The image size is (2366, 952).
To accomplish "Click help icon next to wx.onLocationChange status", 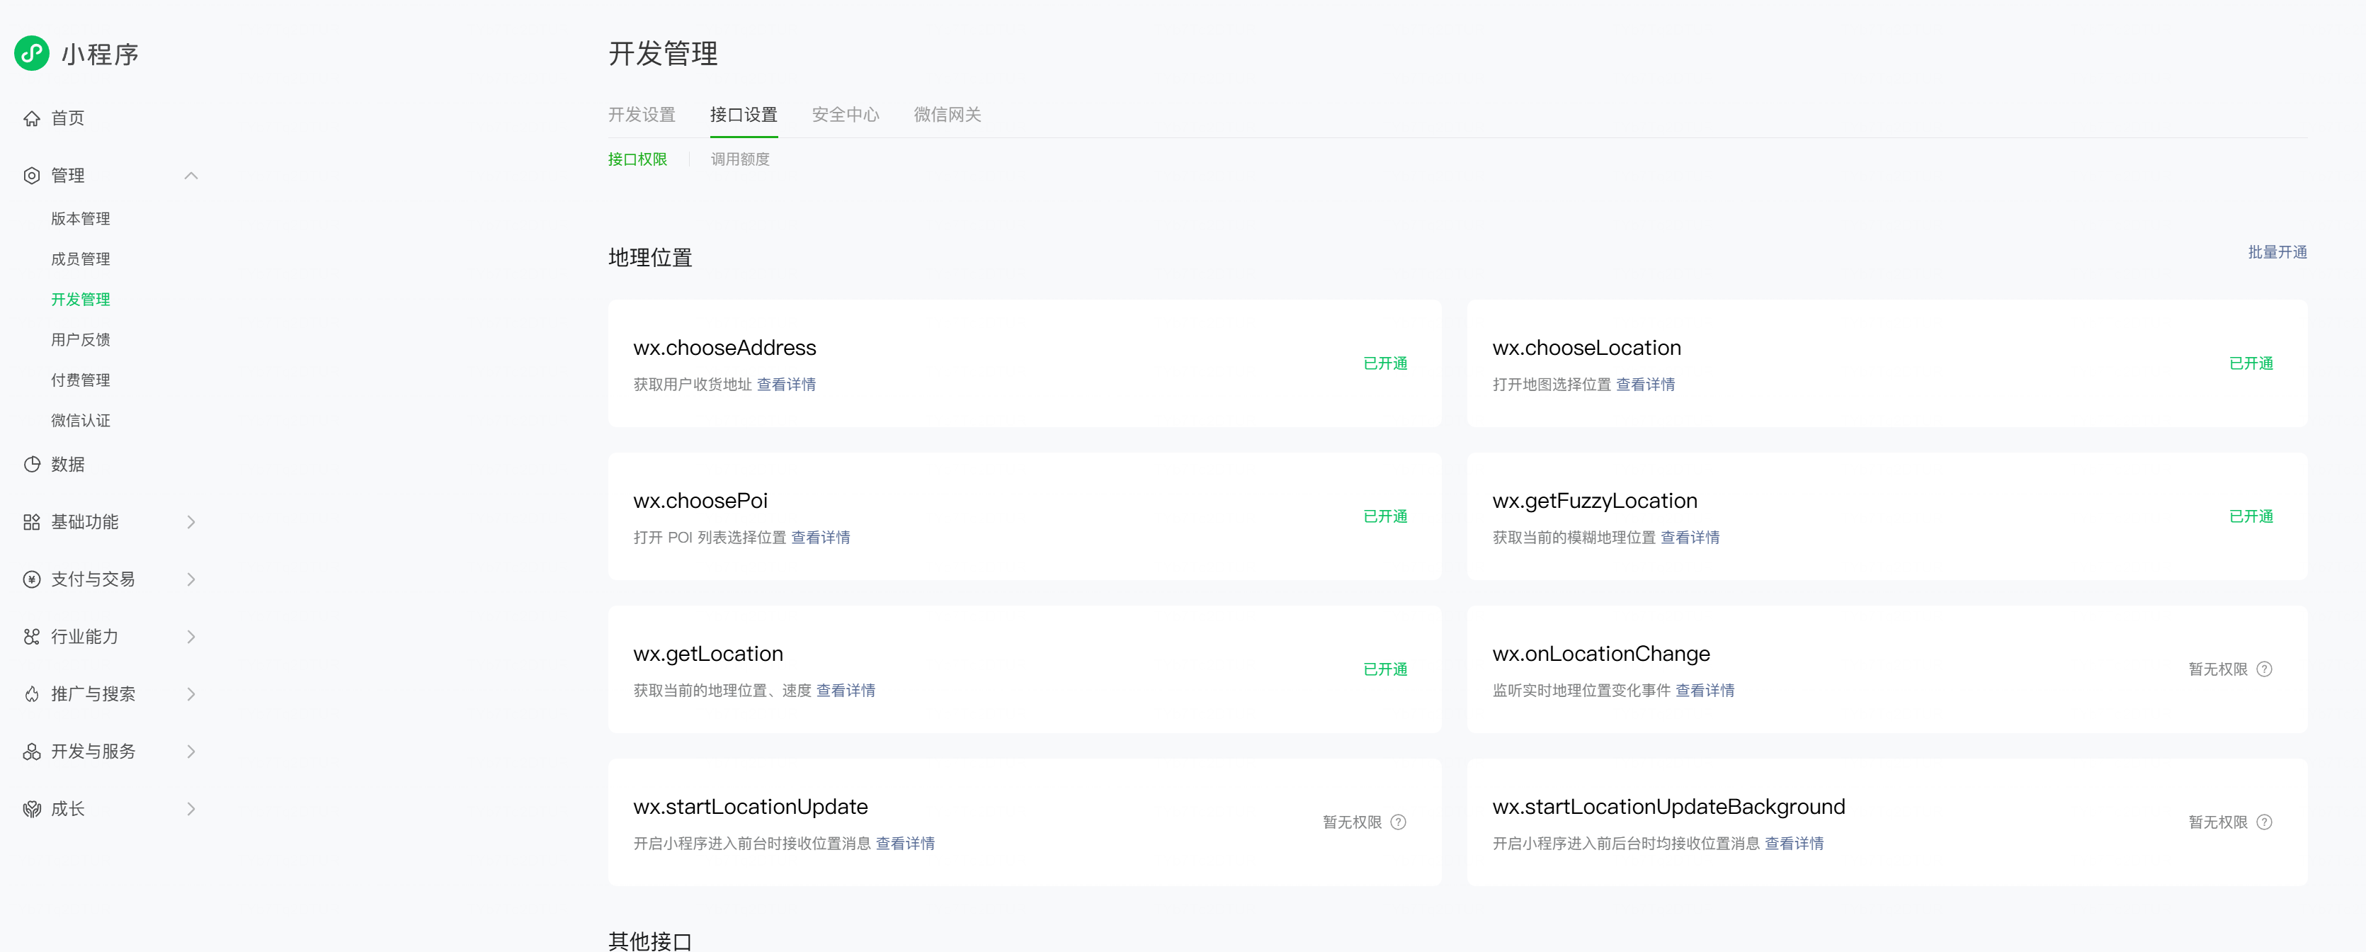I will tap(2264, 669).
